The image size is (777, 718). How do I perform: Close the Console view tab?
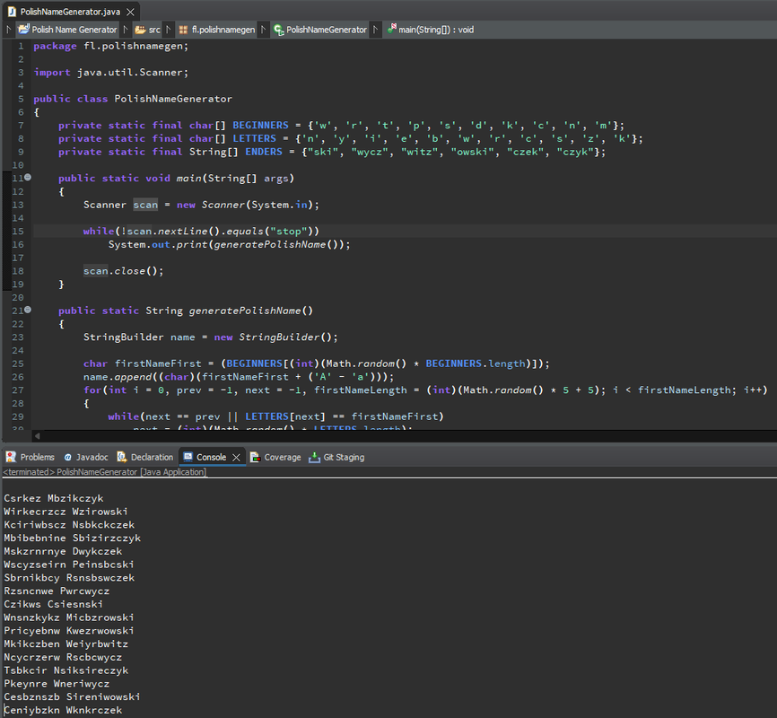pyautogui.click(x=237, y=457)
